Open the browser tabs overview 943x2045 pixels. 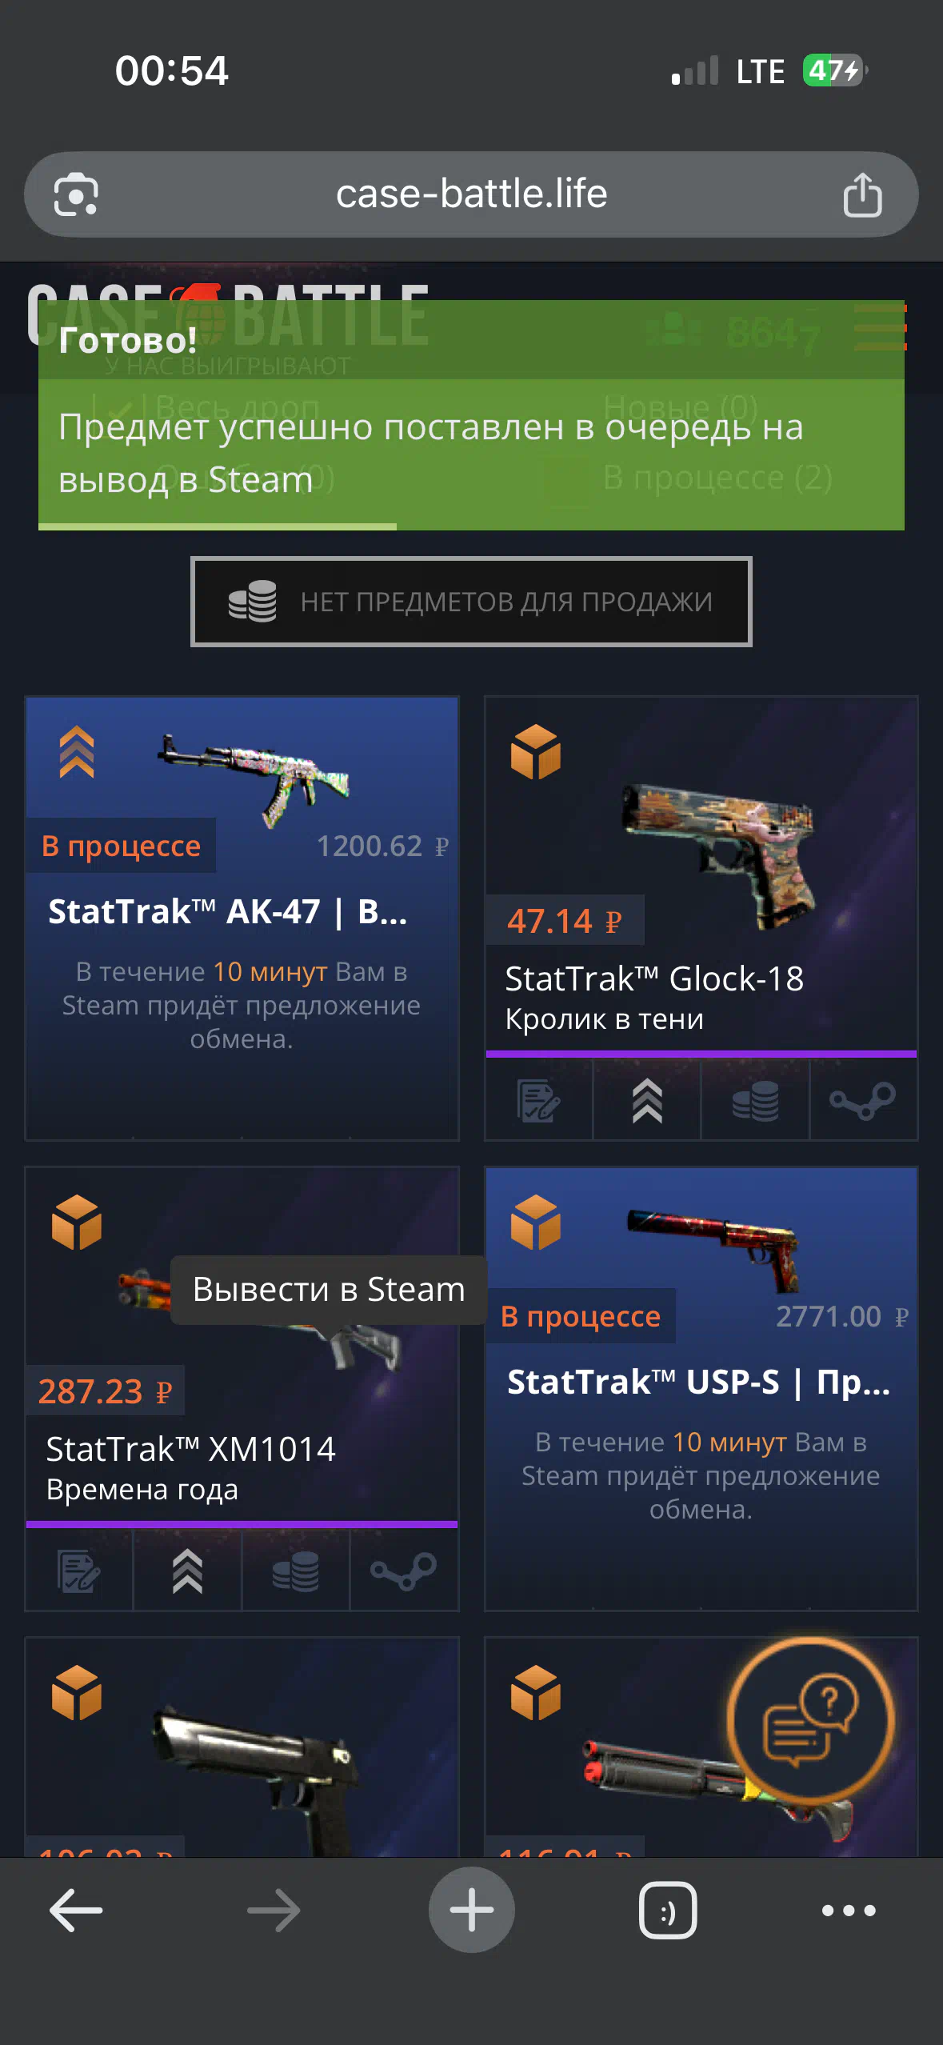coord(668,1910)
